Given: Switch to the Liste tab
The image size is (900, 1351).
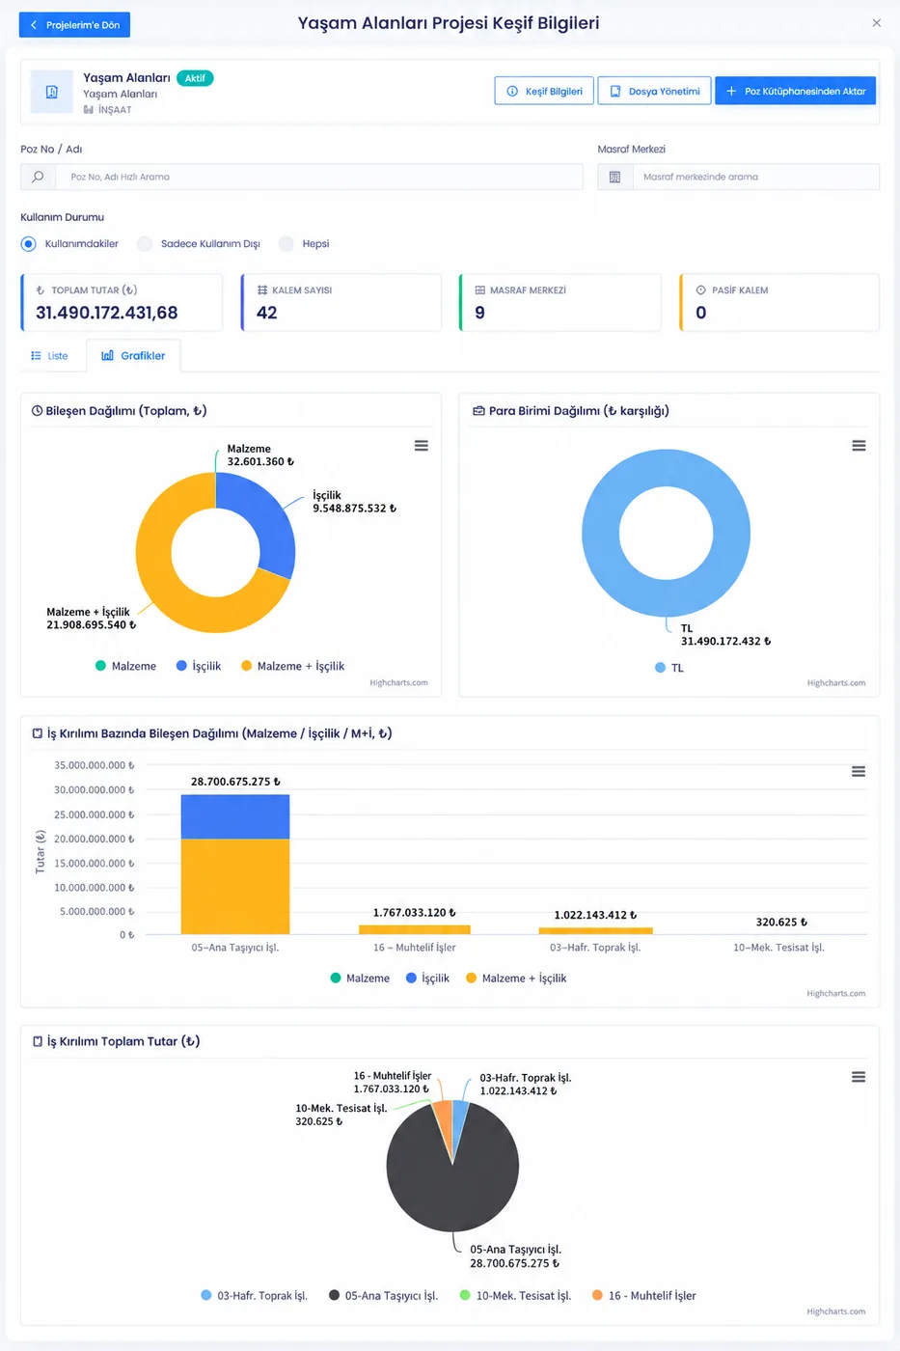Looking at the screenshot, I should pos(49,356).
